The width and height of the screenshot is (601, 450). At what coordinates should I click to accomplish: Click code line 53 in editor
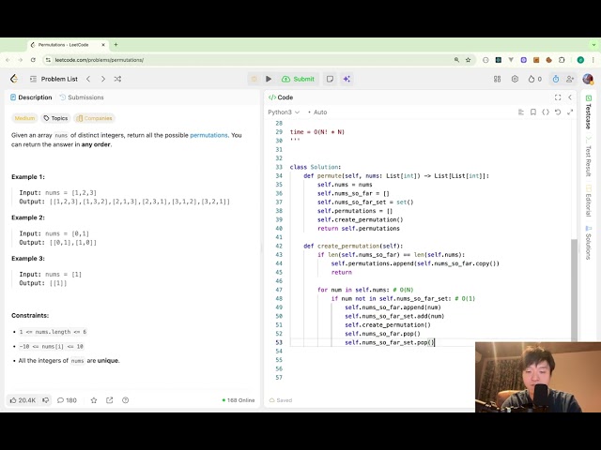click(x=390, y=342)
